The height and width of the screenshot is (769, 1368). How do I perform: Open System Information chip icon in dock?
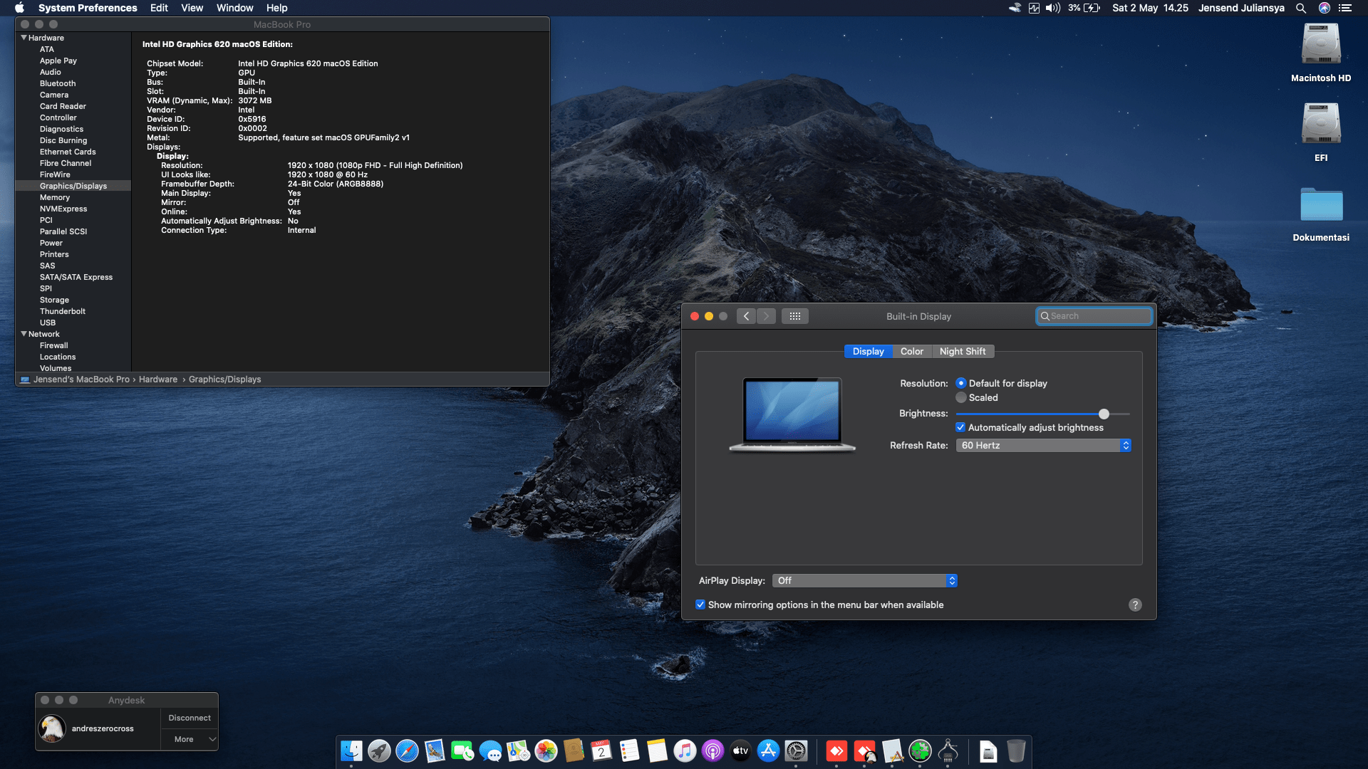[x=948, y=750]
